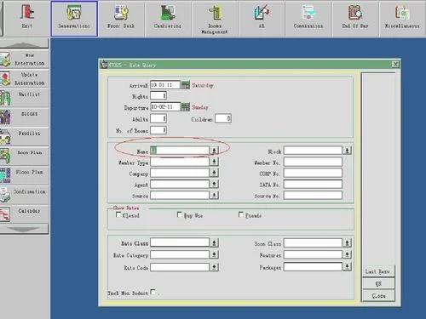This screenshot has width=426, height=319.
Task: Expand the Rate Class dropdown
Action: pyautogui.click(x=214, y=242)
